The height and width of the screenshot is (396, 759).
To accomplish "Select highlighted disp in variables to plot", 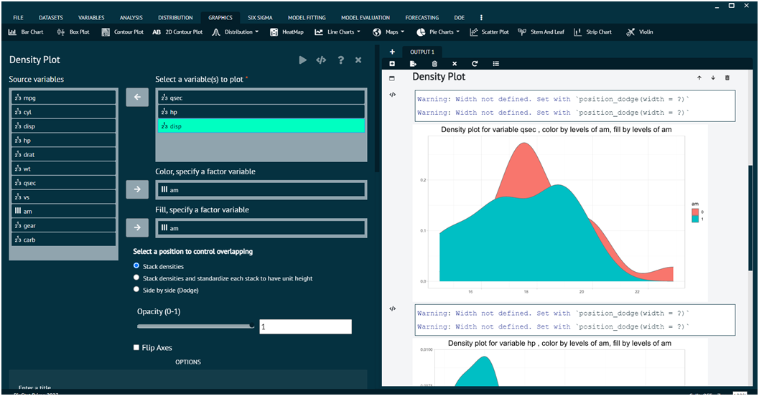I will click(261, 126).
